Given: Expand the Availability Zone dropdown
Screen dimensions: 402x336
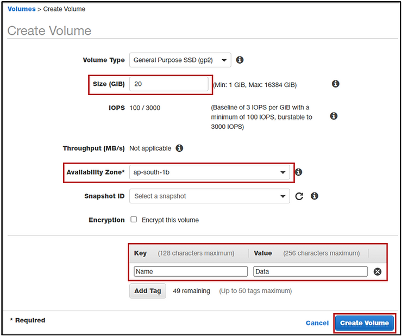Looking at the screenshot, I should (210, 172).
